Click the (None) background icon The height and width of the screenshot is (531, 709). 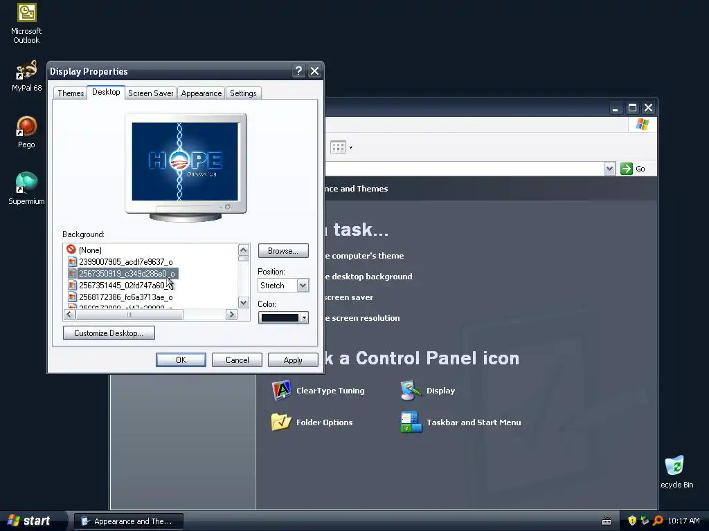click(71, 249)
